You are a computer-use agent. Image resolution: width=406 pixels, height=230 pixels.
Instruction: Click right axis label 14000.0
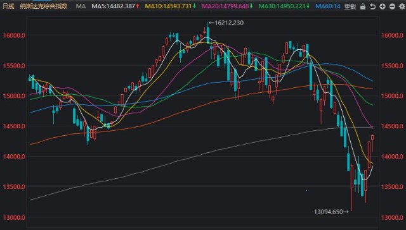point(392,157)
